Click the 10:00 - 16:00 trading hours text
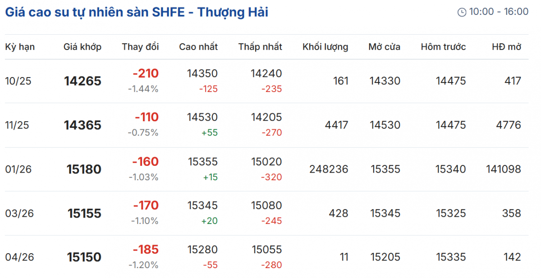541x278 pixels. (x=499, y=12)
